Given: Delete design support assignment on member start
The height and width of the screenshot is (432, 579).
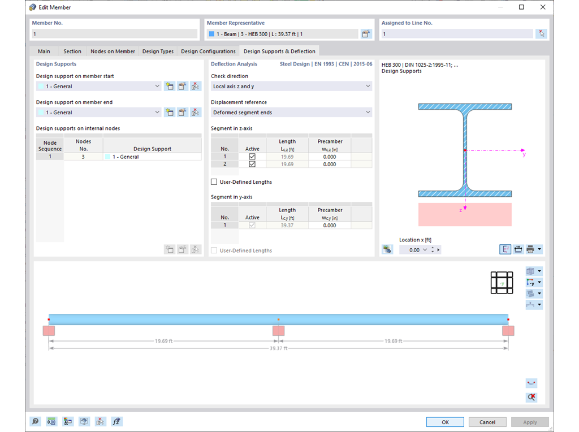Looking at the screenshot, I should 196,86.
